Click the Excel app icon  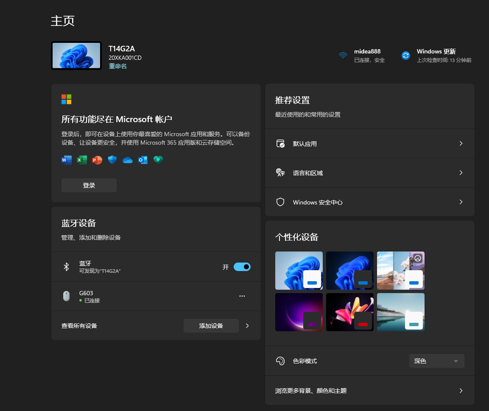82,160
